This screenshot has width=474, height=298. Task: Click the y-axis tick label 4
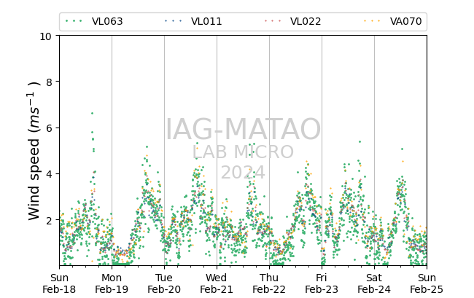[50, 174]
